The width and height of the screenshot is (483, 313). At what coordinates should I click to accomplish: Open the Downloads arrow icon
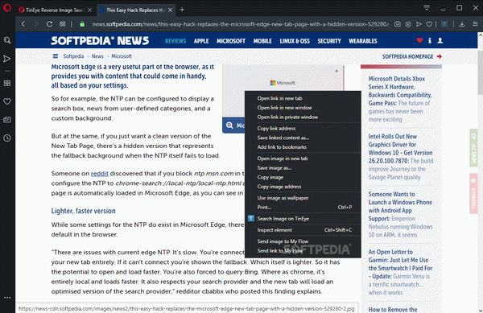[462, 24]
